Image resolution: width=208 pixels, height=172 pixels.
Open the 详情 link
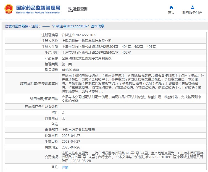pyautogui.click(x=65, y=167)
